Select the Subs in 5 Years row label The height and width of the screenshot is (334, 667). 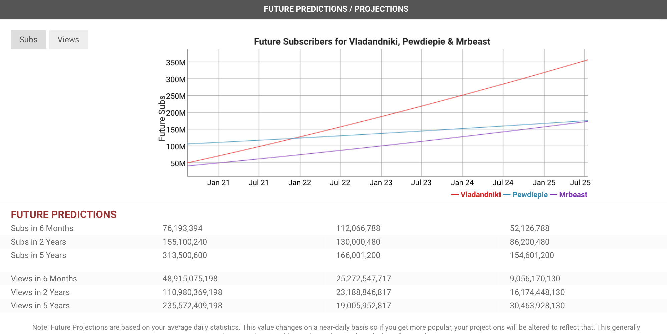click(x=38, y=255)
